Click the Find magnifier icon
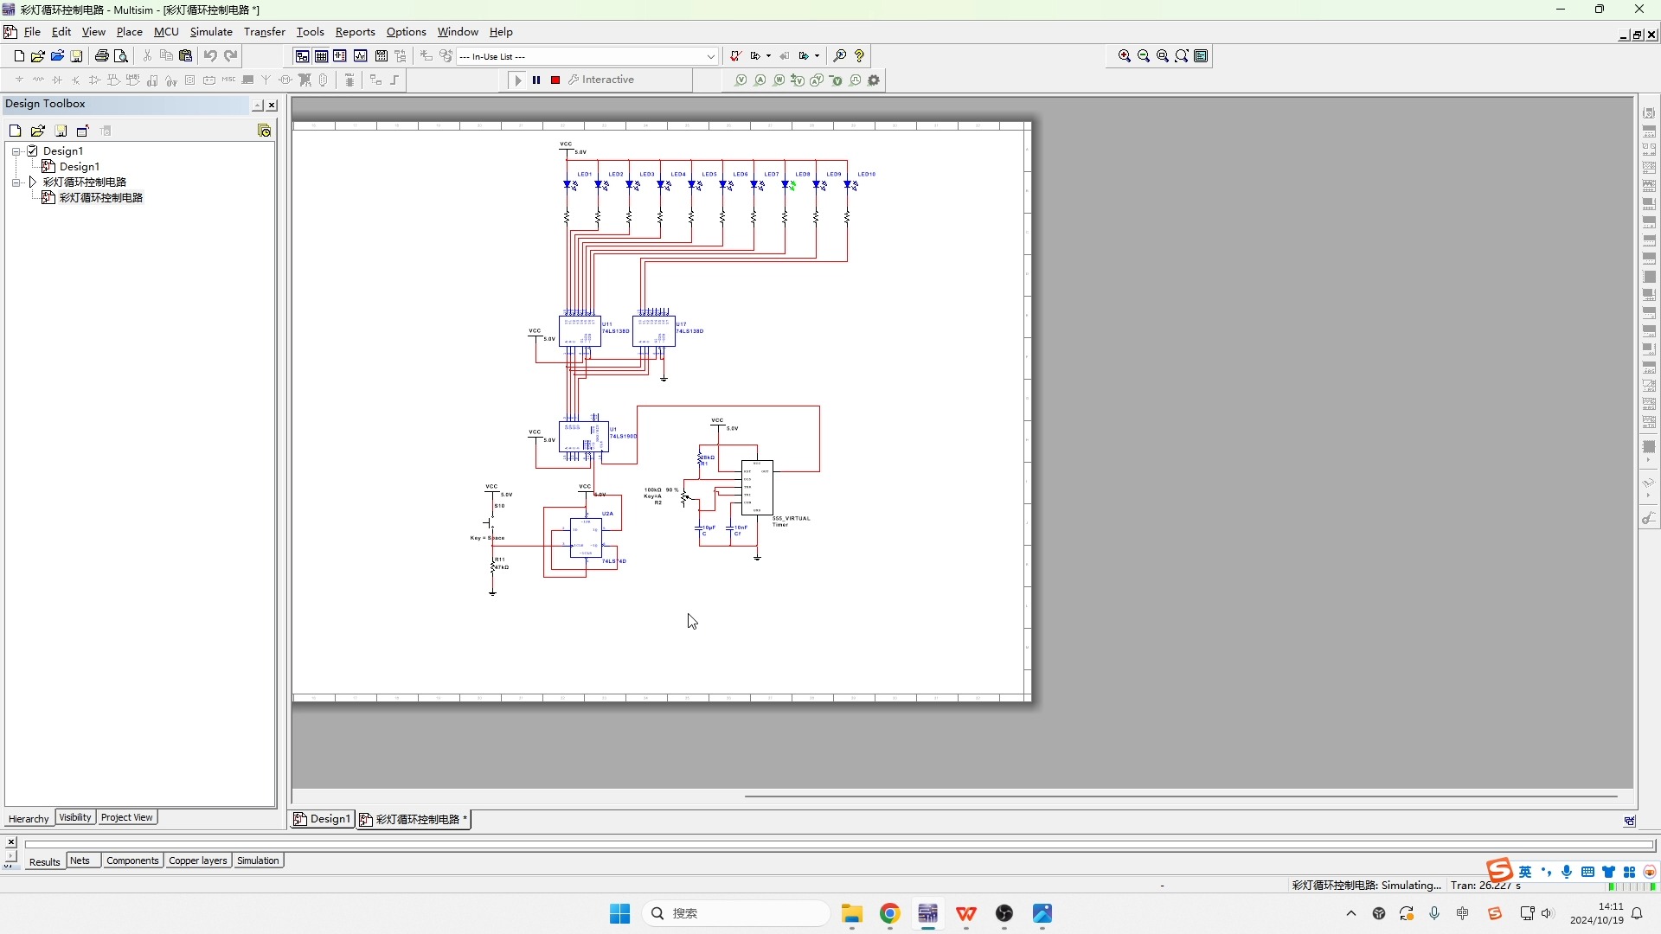The height and width of the screenshot is (934, 1661). click(839, 56)
